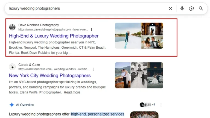
Task: Open AI Overview more options menu
Action: click(x=161, y=105)
